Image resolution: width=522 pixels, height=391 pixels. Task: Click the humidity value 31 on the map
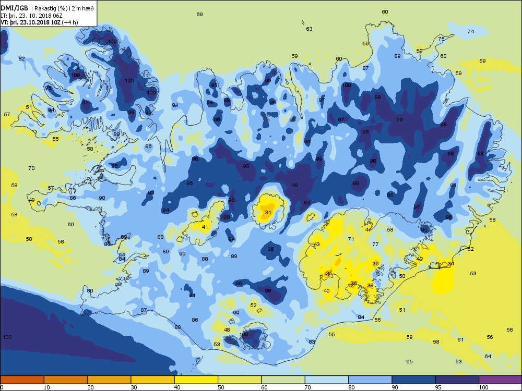click(x=268, y=213)
